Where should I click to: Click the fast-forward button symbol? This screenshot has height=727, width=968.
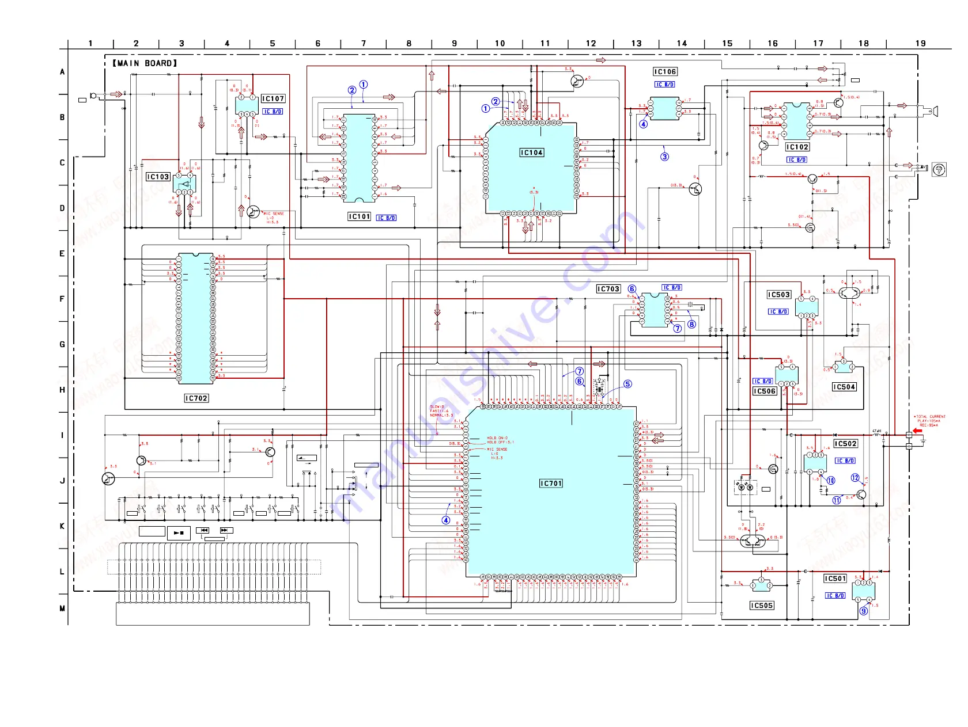point(226,530)
